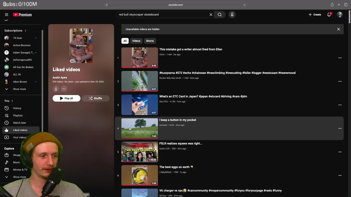Reload the page in Safari

(x=244, y=5)
